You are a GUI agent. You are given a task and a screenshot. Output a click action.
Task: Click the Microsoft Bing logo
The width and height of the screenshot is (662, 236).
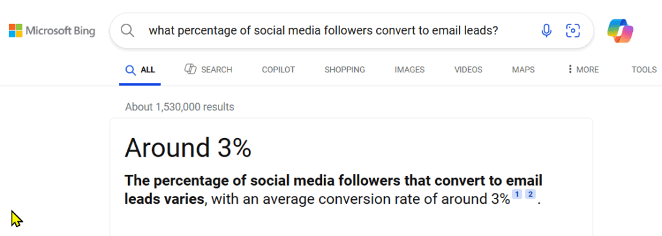pos(52,31)
